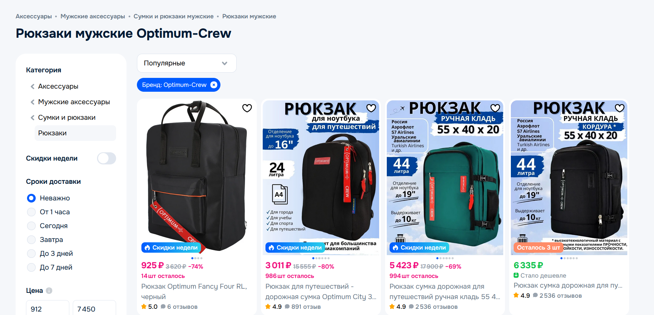Open green travel backpack product image
This screenshot has height=315, width=654.
click(x=445, y=178)
